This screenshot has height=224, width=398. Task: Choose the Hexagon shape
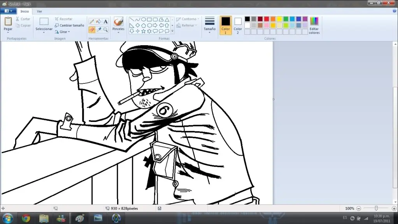pos(149,25)
